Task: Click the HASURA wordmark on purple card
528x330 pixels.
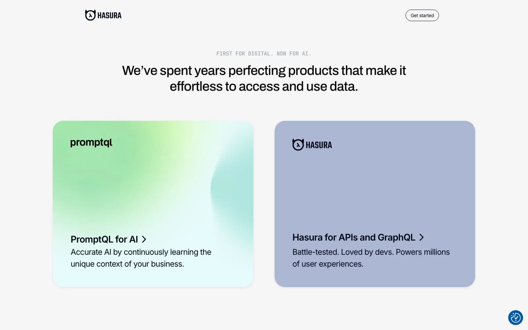Action: point(319,145)
